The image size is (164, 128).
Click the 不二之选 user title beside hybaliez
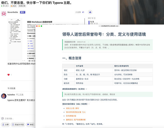point(20,95)
